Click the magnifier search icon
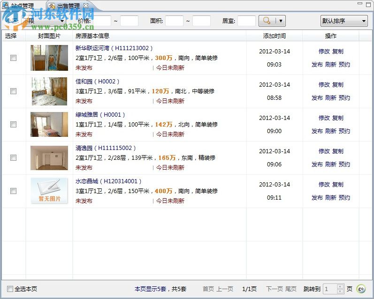 point(267,21)
